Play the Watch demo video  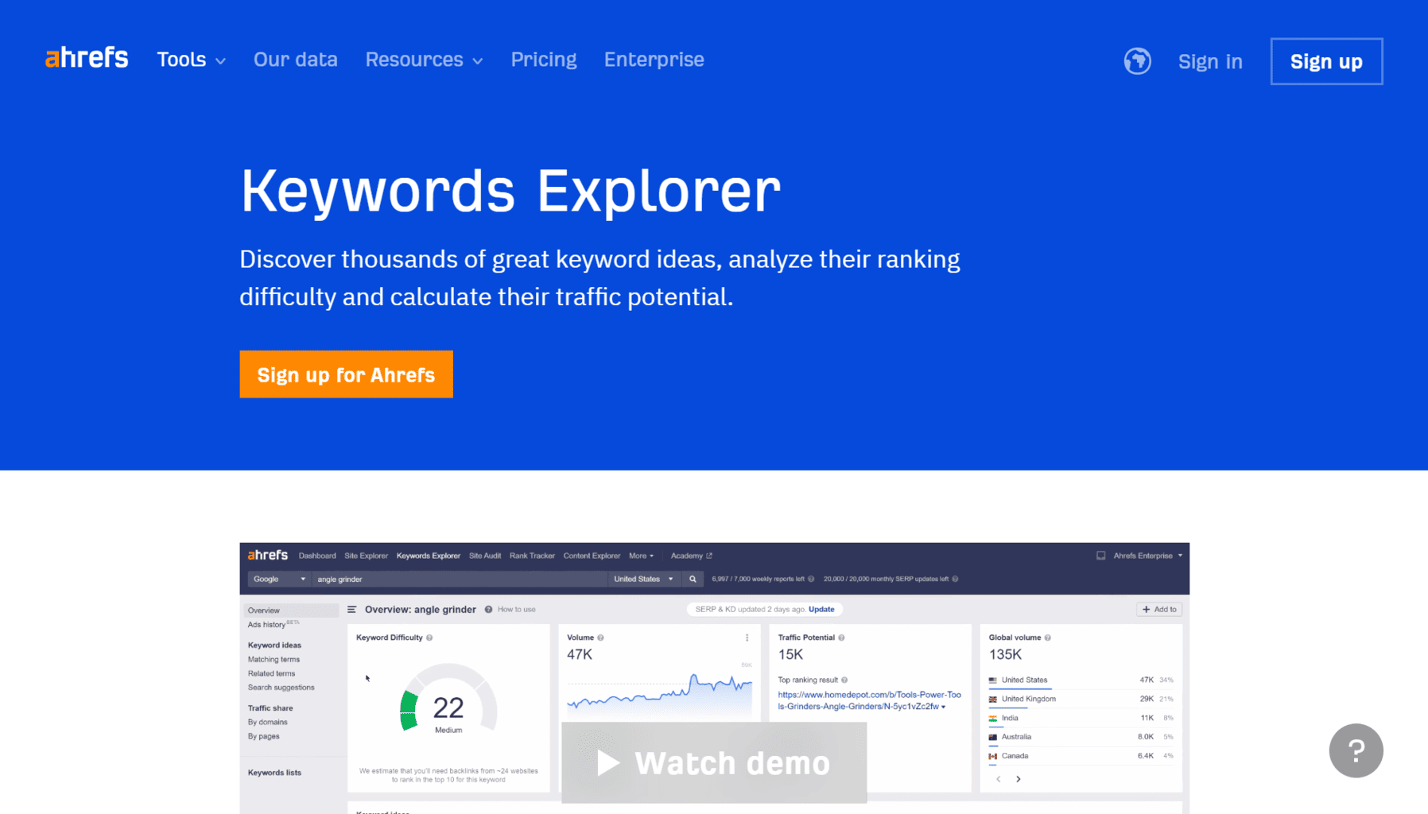pyautogui.click(x=714, y=762)
